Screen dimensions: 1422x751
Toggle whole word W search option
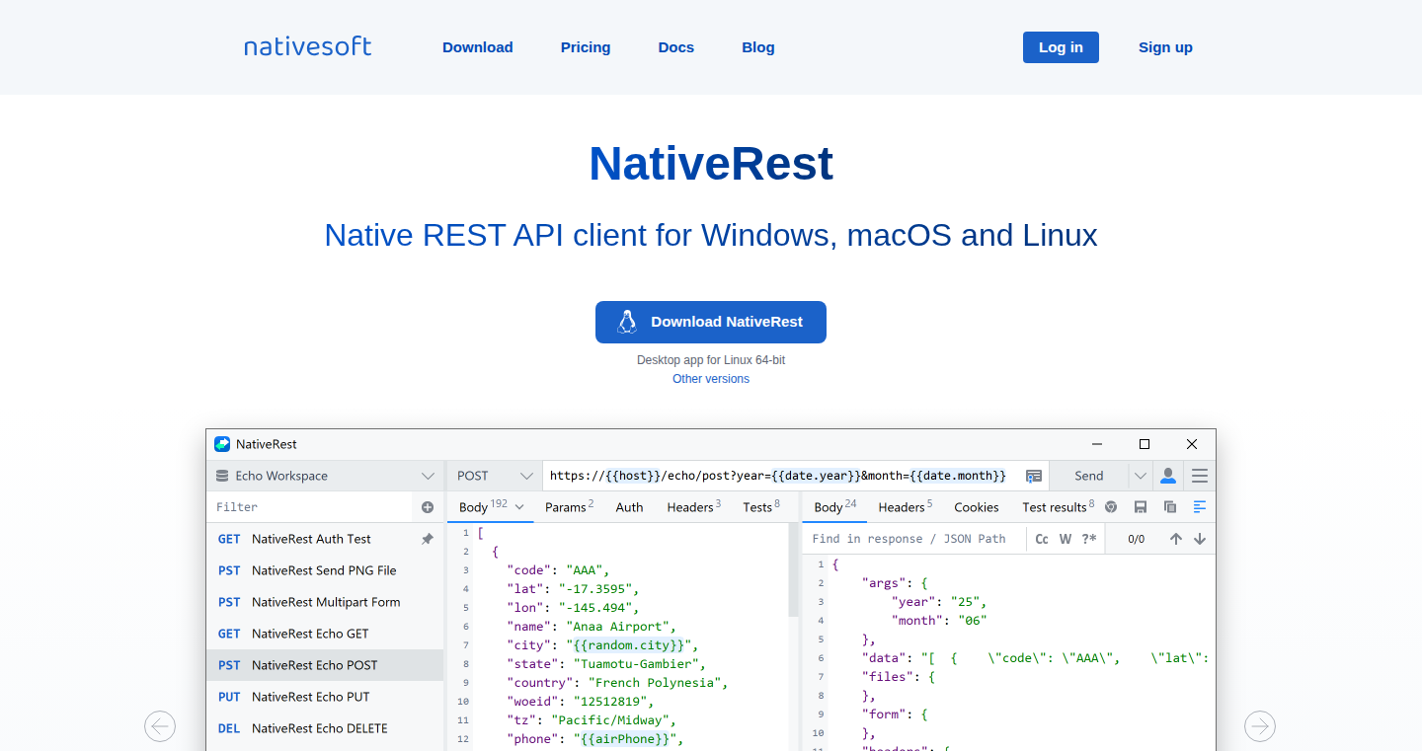tap(1066, 539)
